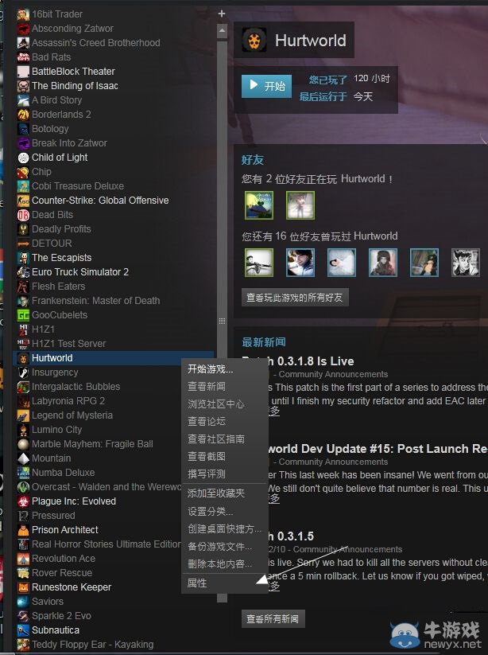This screenshot has width=488, height=655.
Task: Click the Subnautica game icon
Action: (x=24, y=630)
